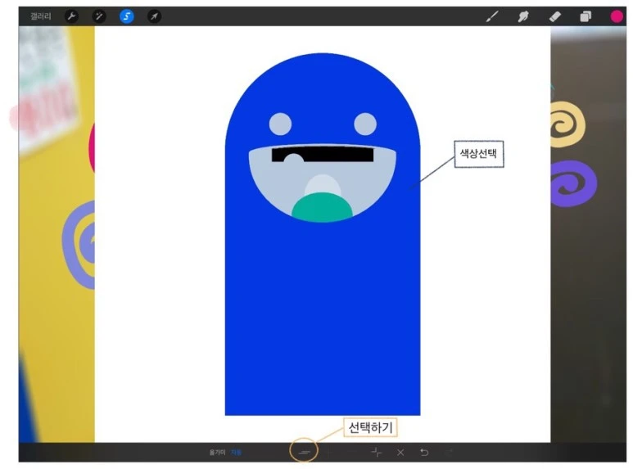Screen dimensions: 633x469
Task: Select the Eraser tool
Action: (555, 16)
